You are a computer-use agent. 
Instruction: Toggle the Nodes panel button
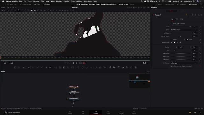(47, 4)
